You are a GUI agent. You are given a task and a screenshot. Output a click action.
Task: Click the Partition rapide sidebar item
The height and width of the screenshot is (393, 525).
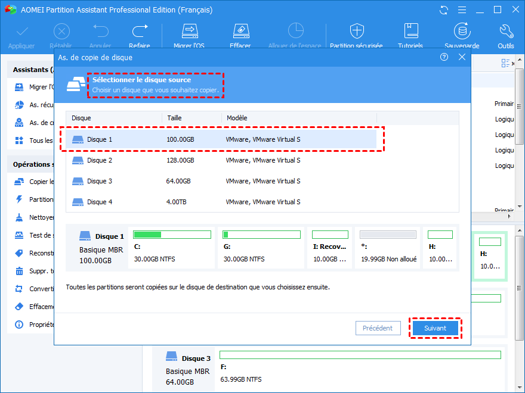click(x=34, y=199)
